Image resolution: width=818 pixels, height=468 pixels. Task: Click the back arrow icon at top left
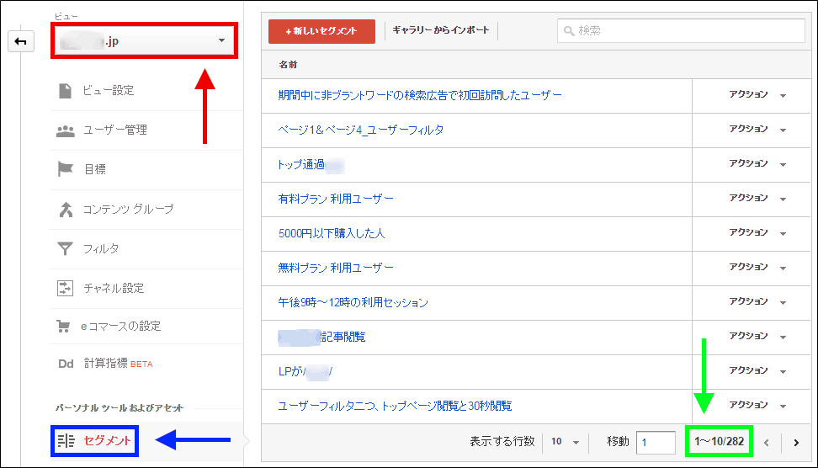(x=20, y=40)
